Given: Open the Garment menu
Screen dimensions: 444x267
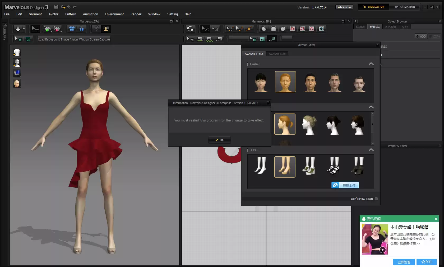Looking at the screenshot, I should coord(35,14).
